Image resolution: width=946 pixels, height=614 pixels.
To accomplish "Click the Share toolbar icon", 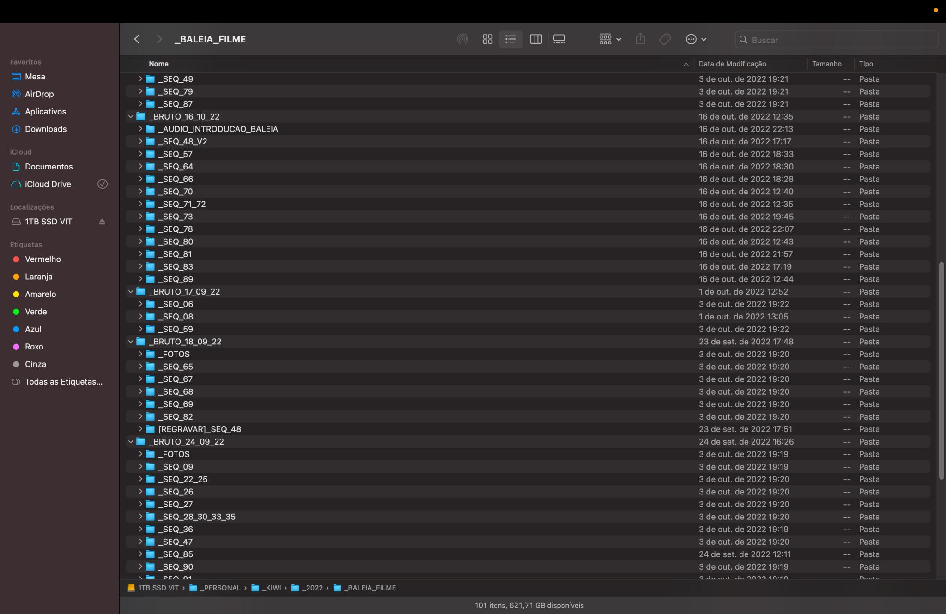I will click(x=640, y=39).
